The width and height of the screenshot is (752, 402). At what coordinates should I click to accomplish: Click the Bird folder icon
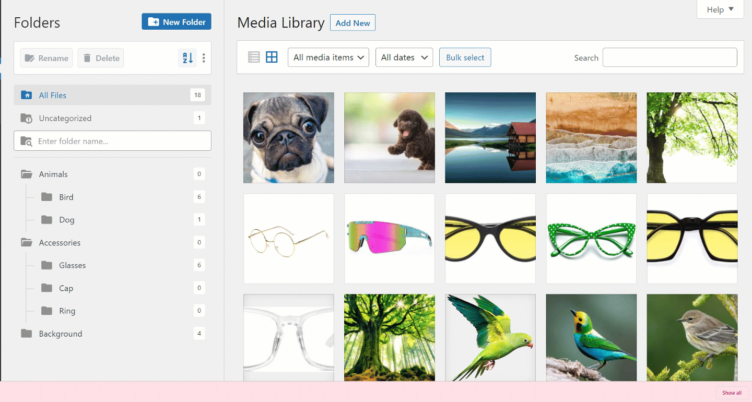coord(47,197)
